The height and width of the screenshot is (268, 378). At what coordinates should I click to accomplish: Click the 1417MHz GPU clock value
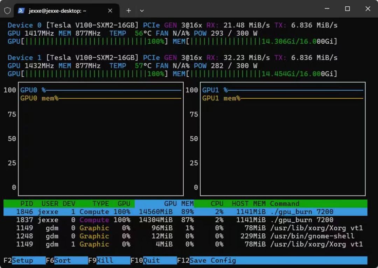pyautogui.click(x=39, y=33)
